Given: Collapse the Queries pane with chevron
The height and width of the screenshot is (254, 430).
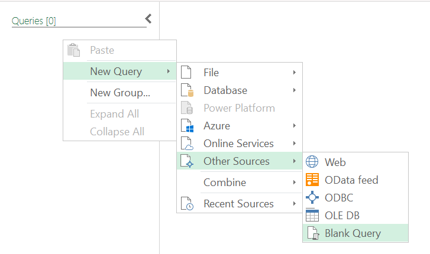Looking at the screenshot, I should tap(148, 19).
